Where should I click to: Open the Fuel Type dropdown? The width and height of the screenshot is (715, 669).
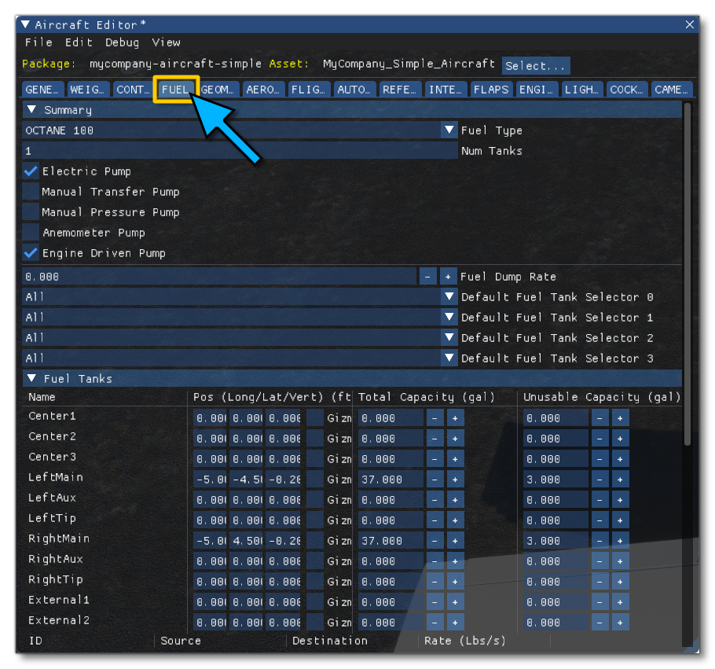point(449,130)
